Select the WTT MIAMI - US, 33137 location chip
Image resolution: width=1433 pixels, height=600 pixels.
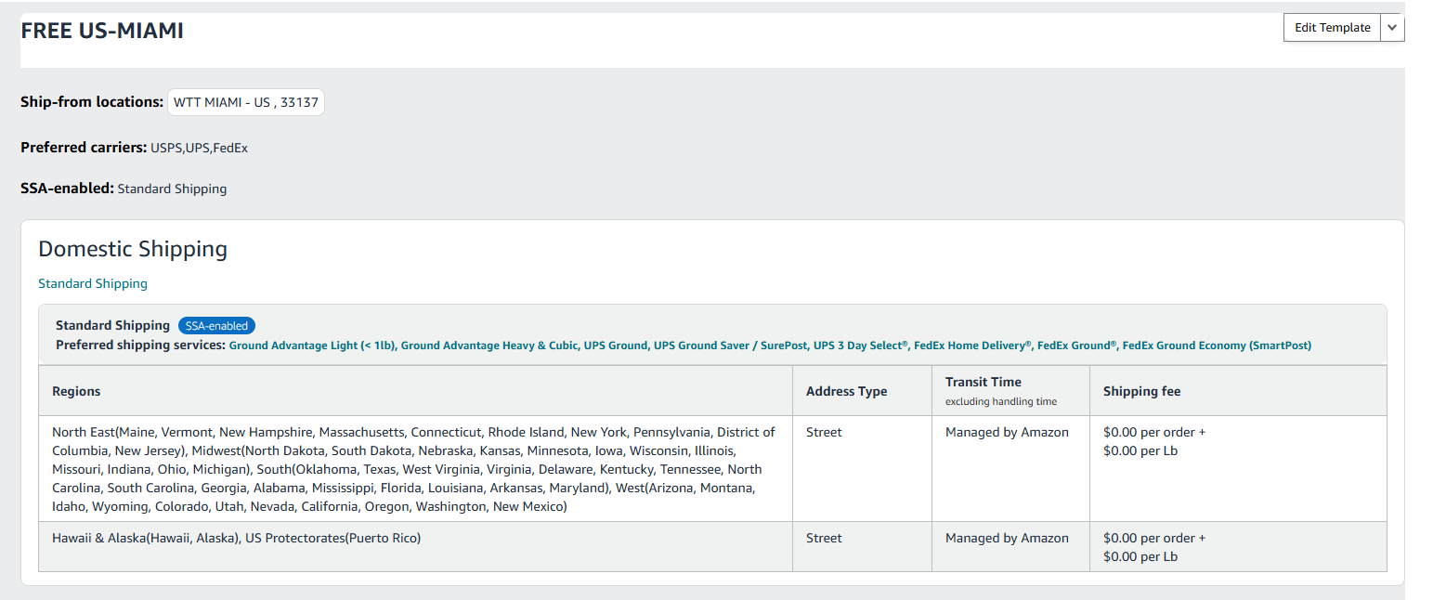coord(246,102)
